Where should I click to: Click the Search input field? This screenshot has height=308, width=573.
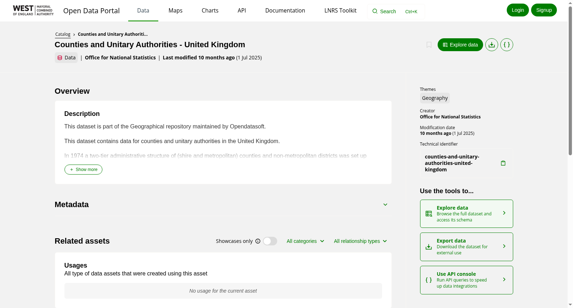click(396, 11)
